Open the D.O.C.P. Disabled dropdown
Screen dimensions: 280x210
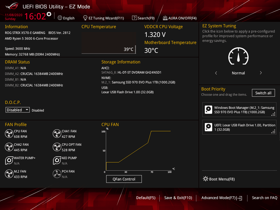point(17,110)
